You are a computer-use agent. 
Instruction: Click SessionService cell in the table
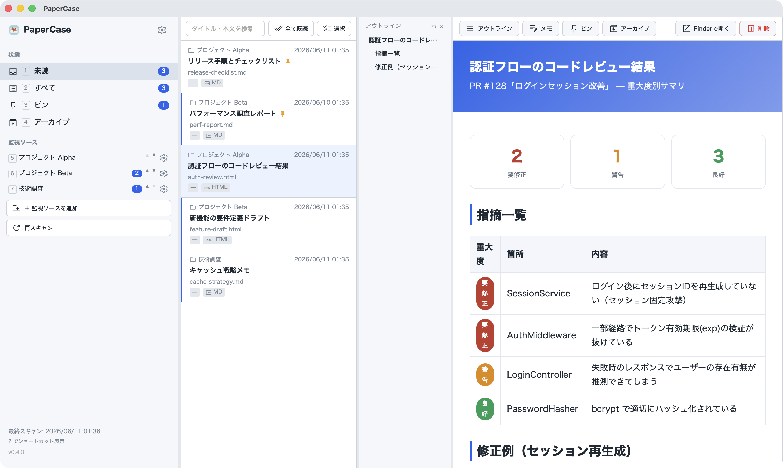click(x=543, y=293)
